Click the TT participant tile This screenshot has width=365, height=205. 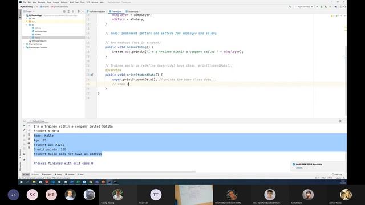coord(156,195)
